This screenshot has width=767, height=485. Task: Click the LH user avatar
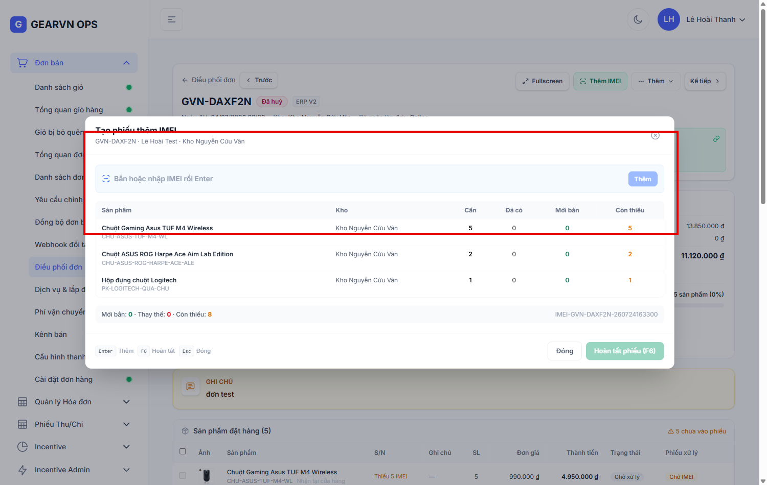pyautogui.click(x=669, y=19)
